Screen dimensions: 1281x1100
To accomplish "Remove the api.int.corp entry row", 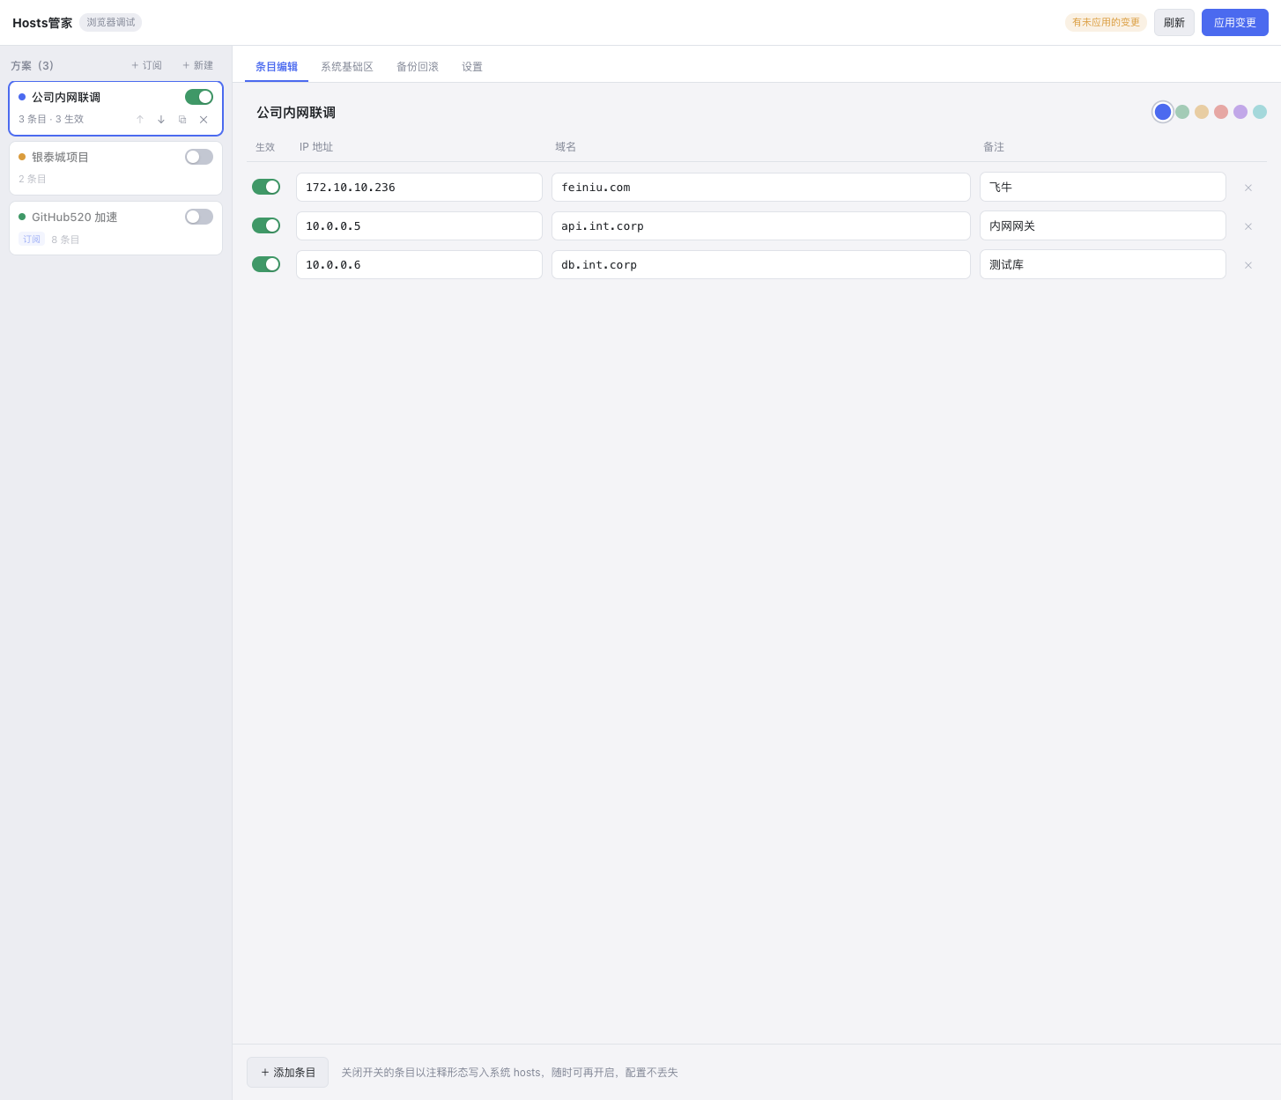I will (1248, 226).
